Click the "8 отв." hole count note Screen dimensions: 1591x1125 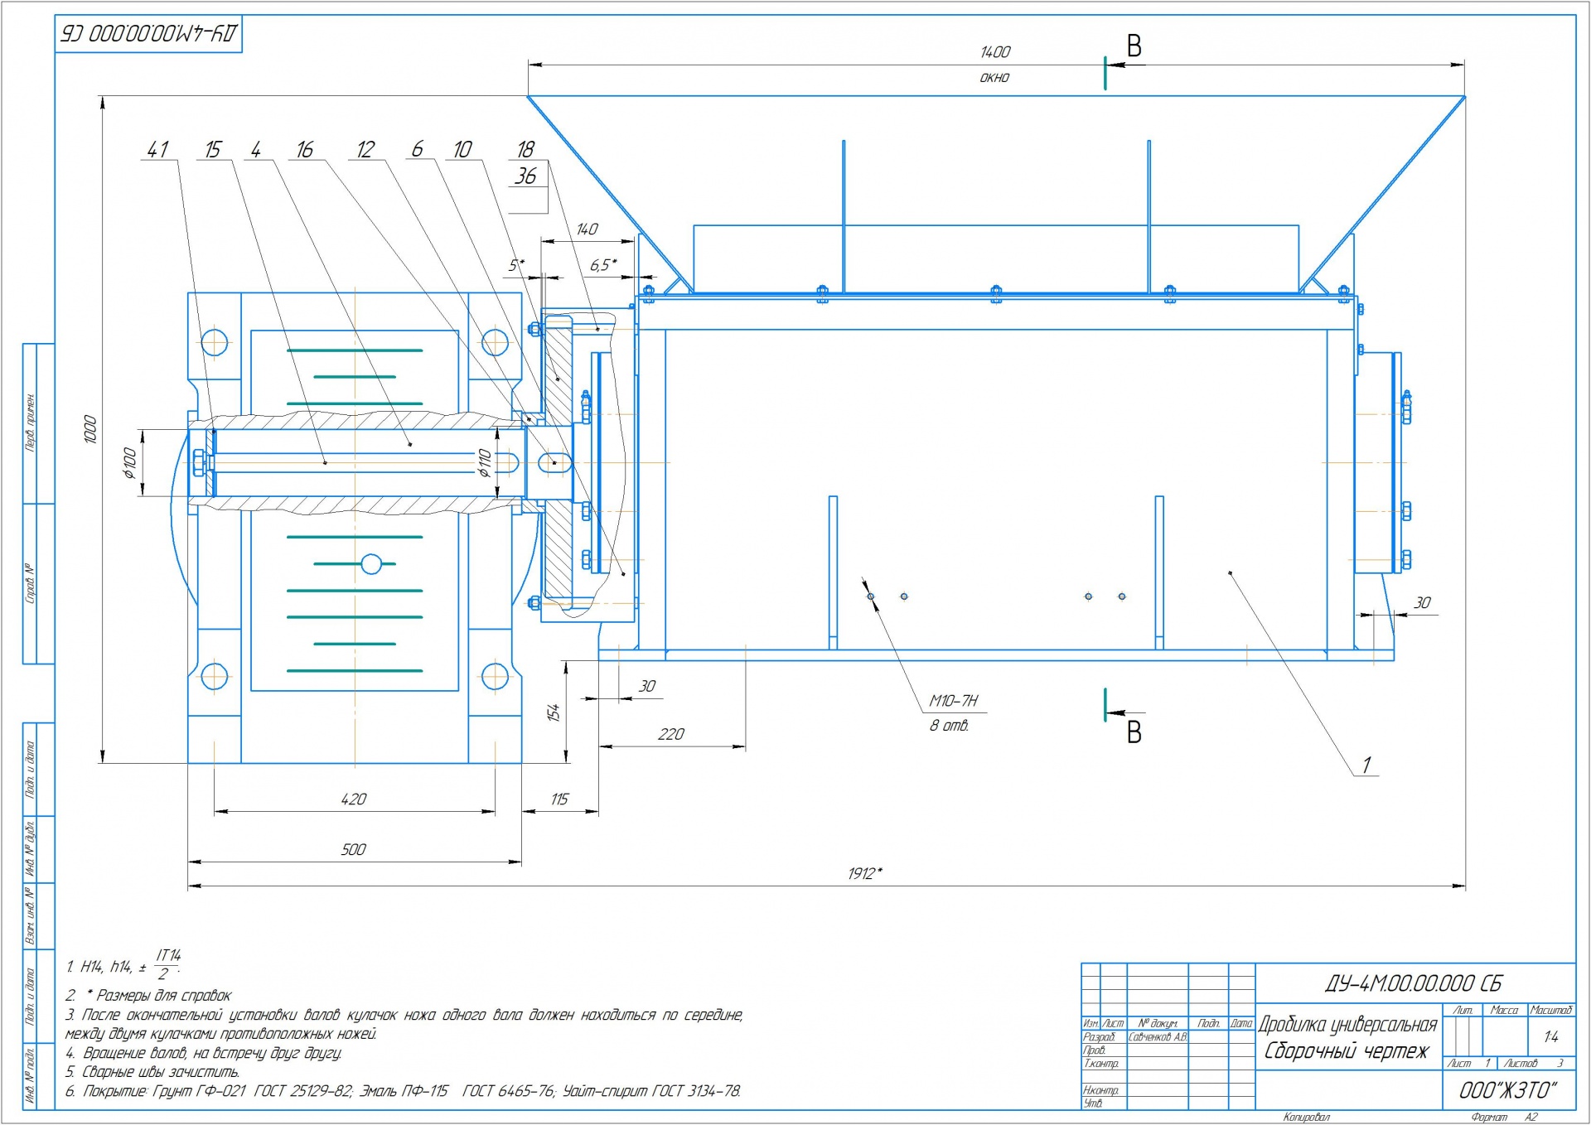pos(950,726)
